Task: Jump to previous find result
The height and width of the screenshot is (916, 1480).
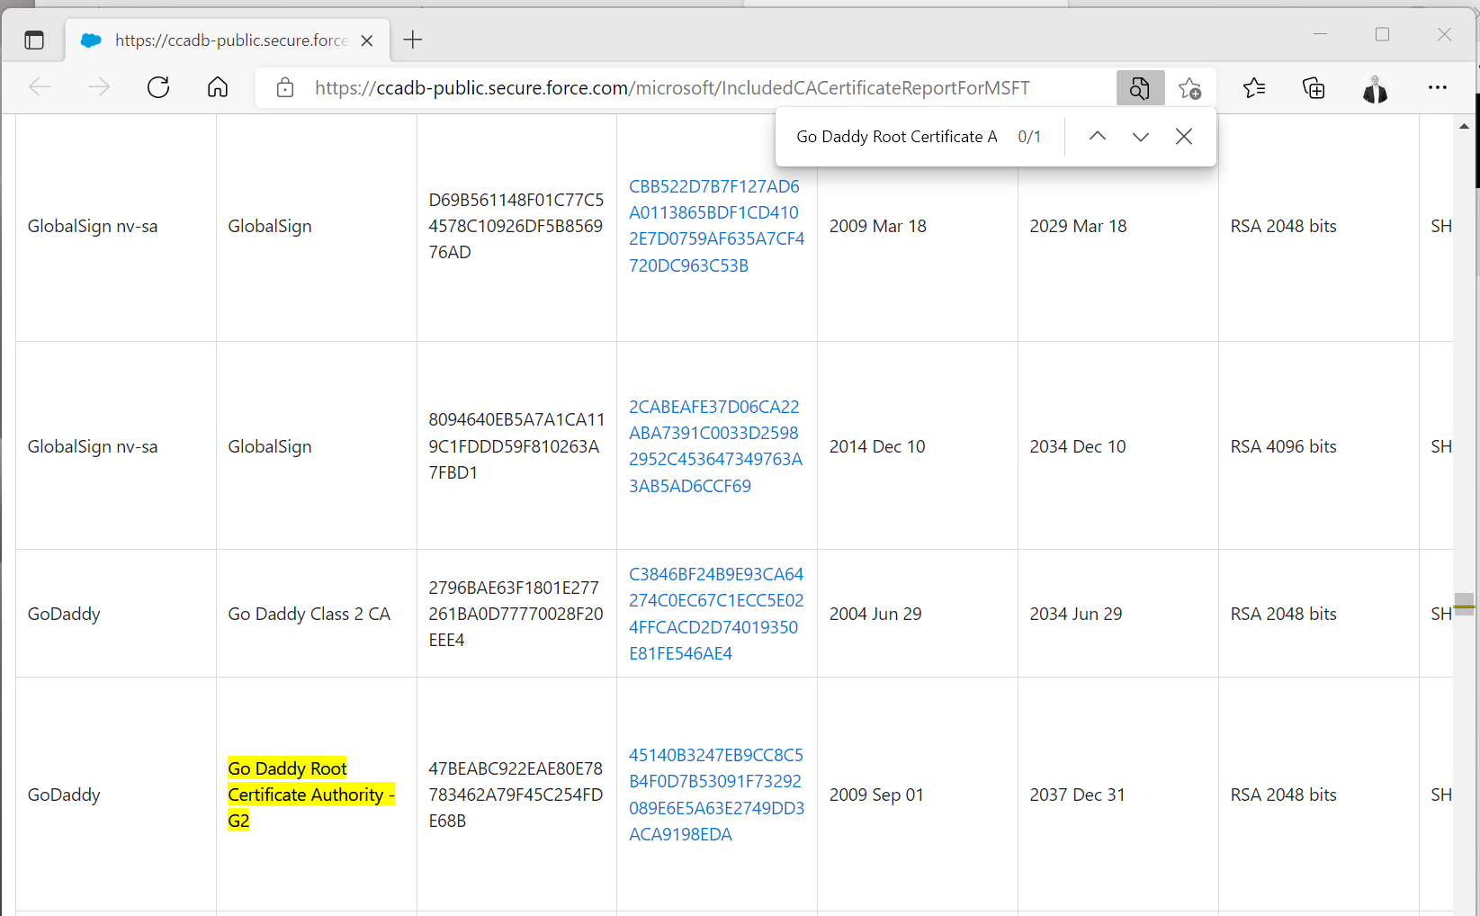Action: (x=1097, y=137)
